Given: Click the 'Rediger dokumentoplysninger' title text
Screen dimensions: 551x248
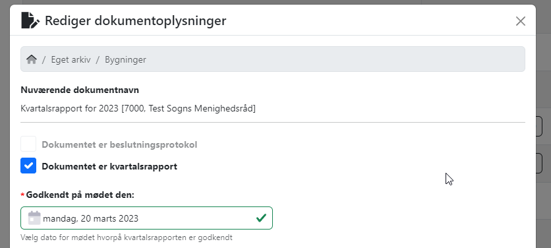Looking at the screenshot, I should pos(136,20).
